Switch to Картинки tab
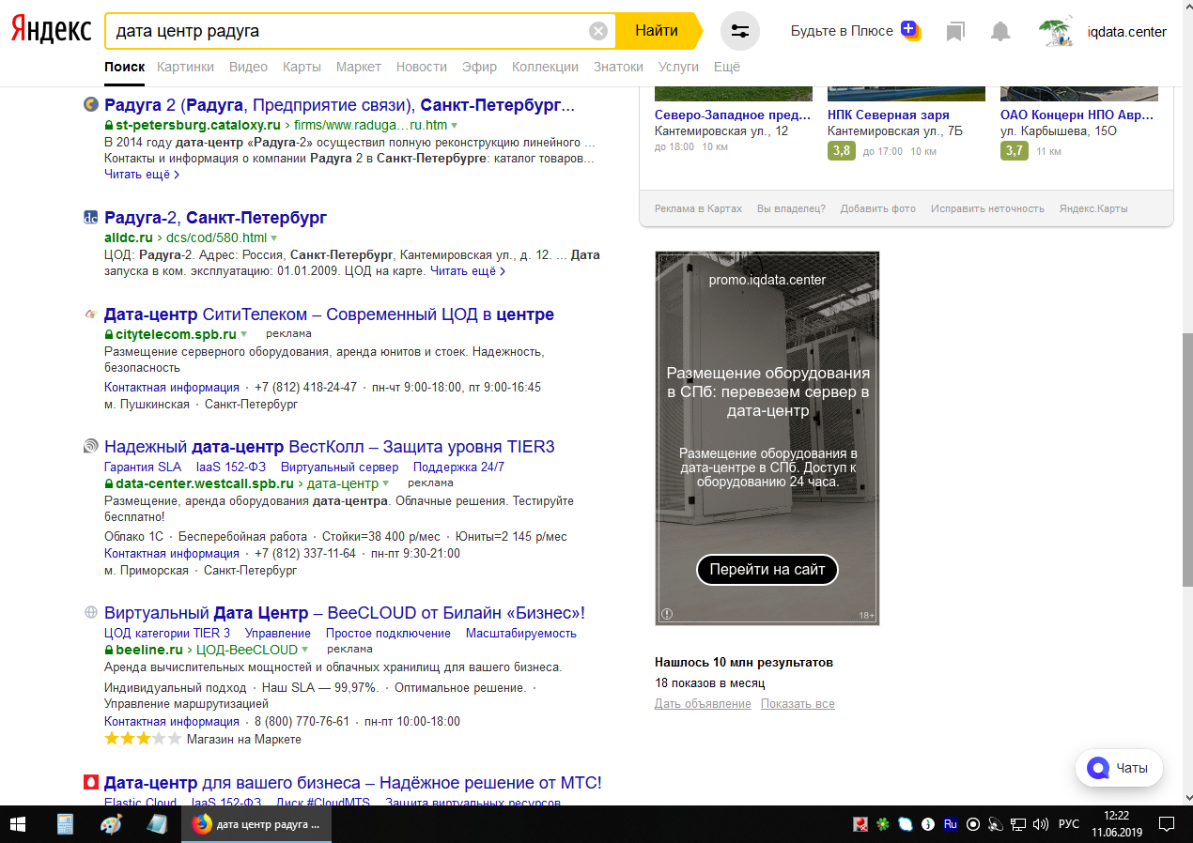1193x843 pixels. tap(186, 67)
